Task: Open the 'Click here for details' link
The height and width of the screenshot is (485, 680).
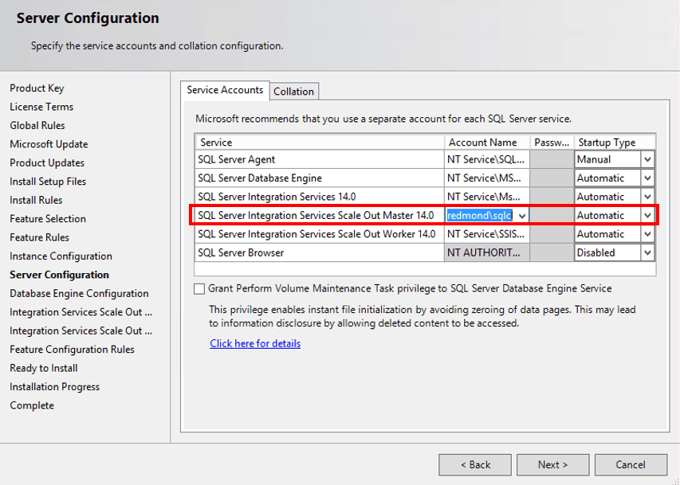Action: click(x=255, y=343)
